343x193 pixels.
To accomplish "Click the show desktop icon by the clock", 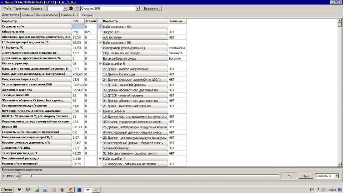I will click(x=340, y=190).
